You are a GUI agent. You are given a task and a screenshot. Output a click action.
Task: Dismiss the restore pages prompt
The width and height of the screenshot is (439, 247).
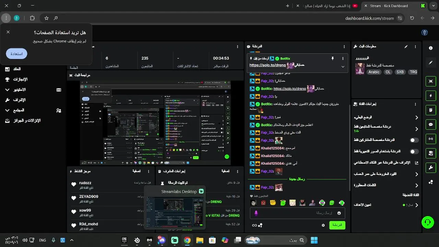8,32
